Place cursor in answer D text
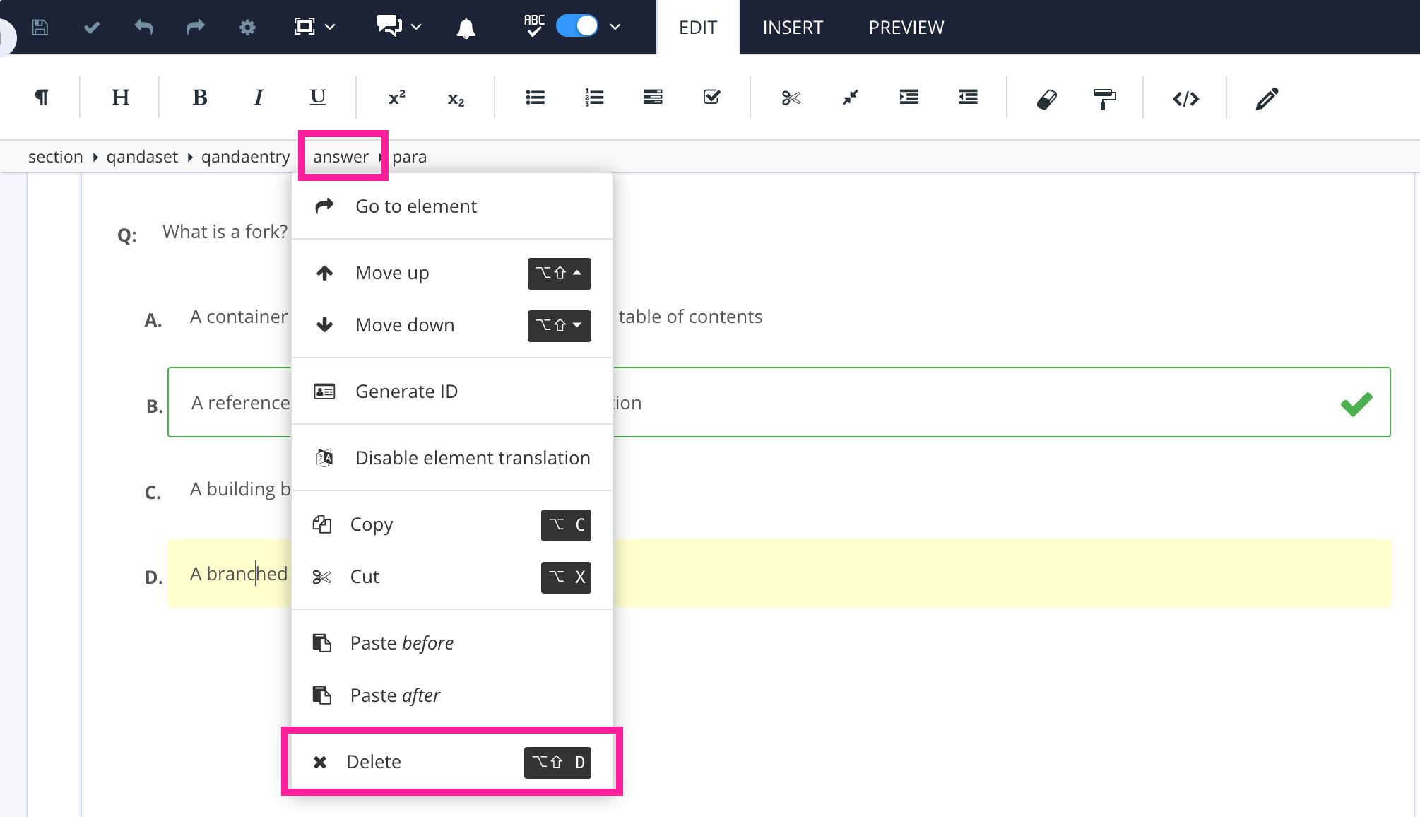 233,573
